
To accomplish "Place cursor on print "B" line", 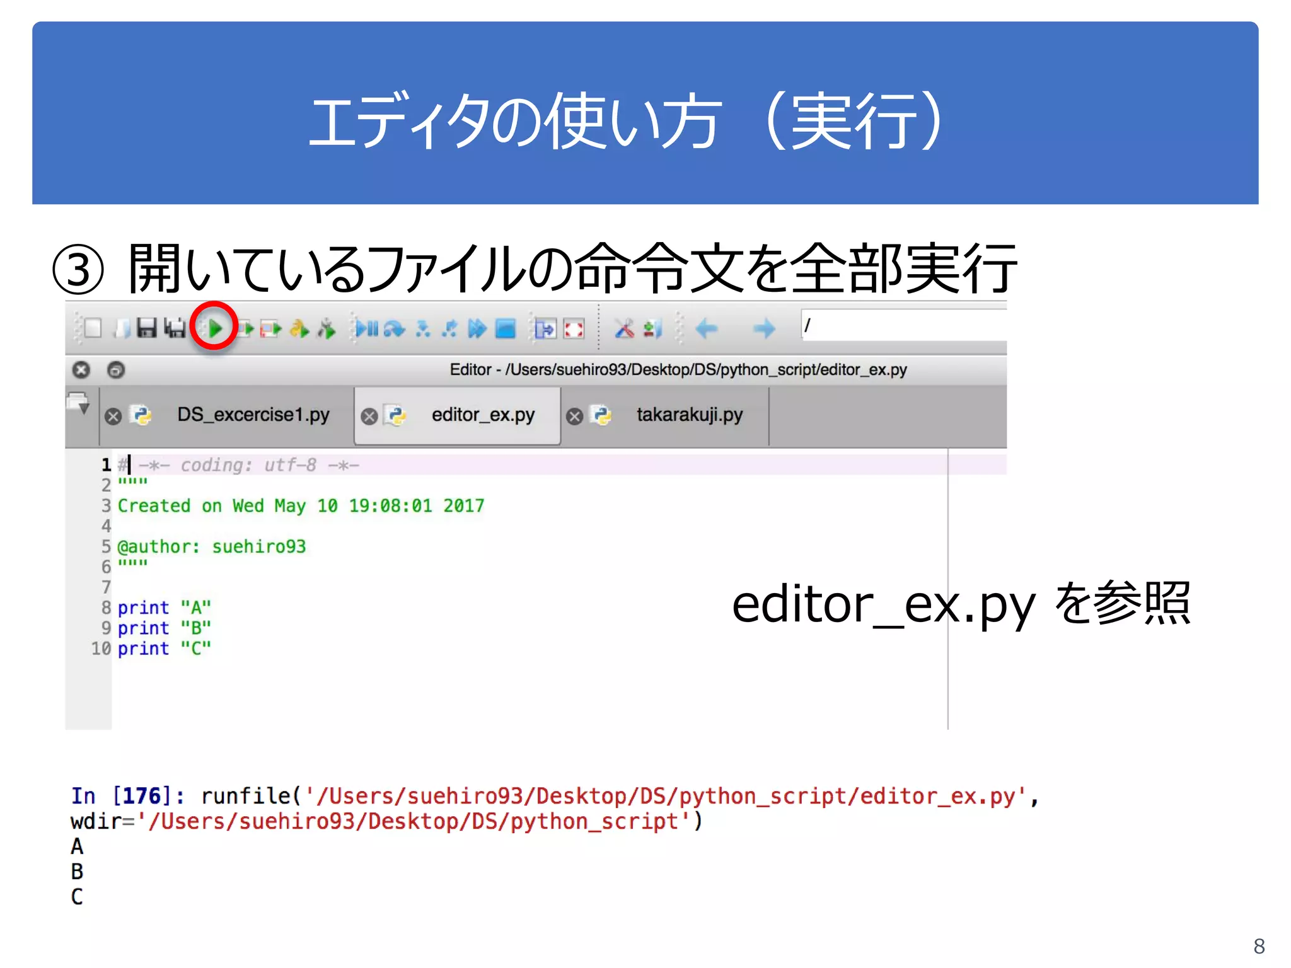I will click(164, 628).
